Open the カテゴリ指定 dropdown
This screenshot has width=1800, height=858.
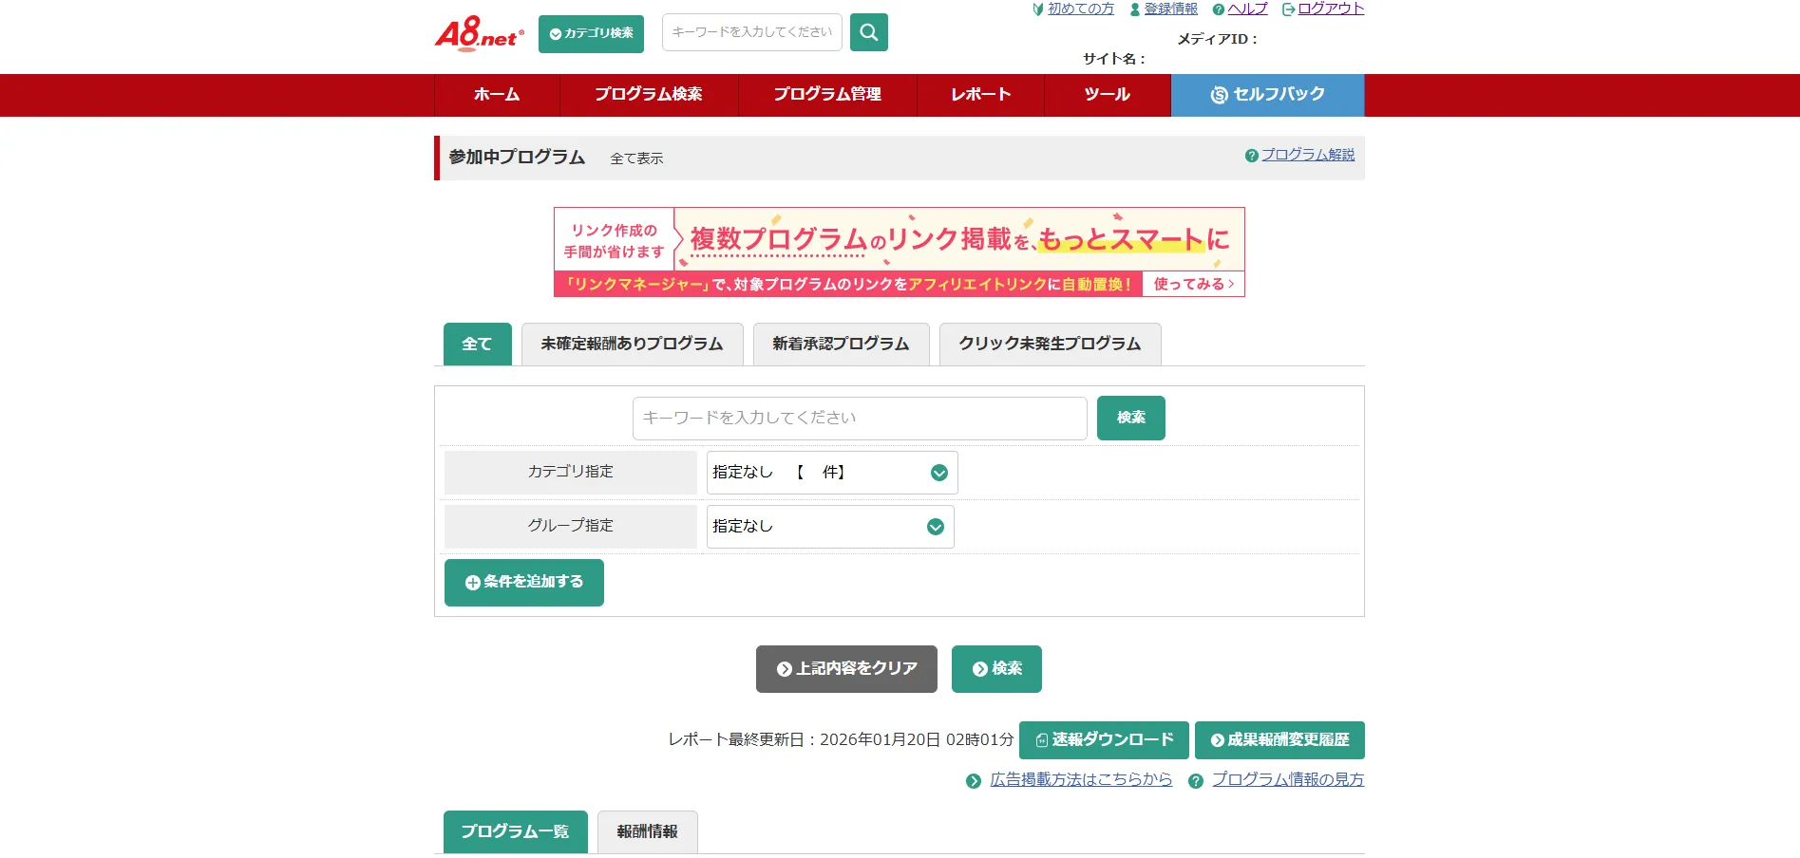(832, 473)
